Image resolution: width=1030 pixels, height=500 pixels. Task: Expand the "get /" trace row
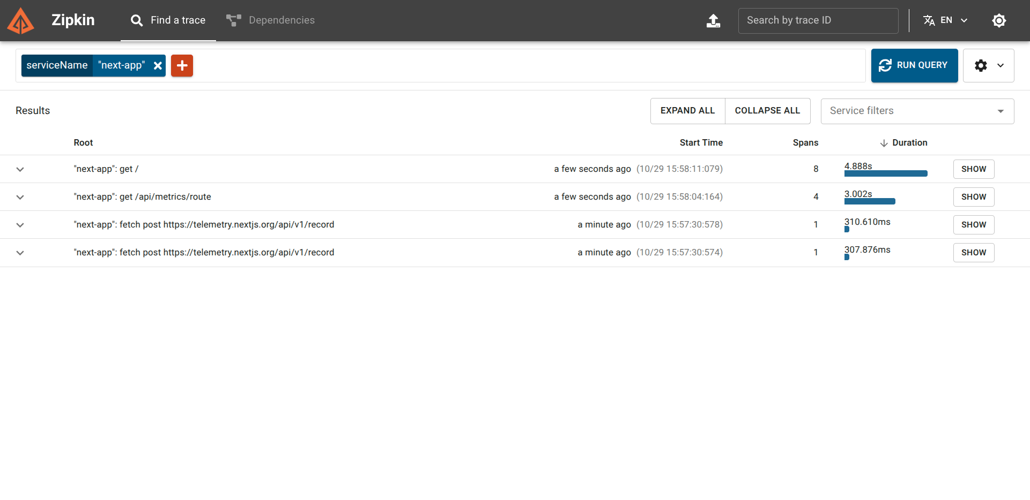click(20, 169)
